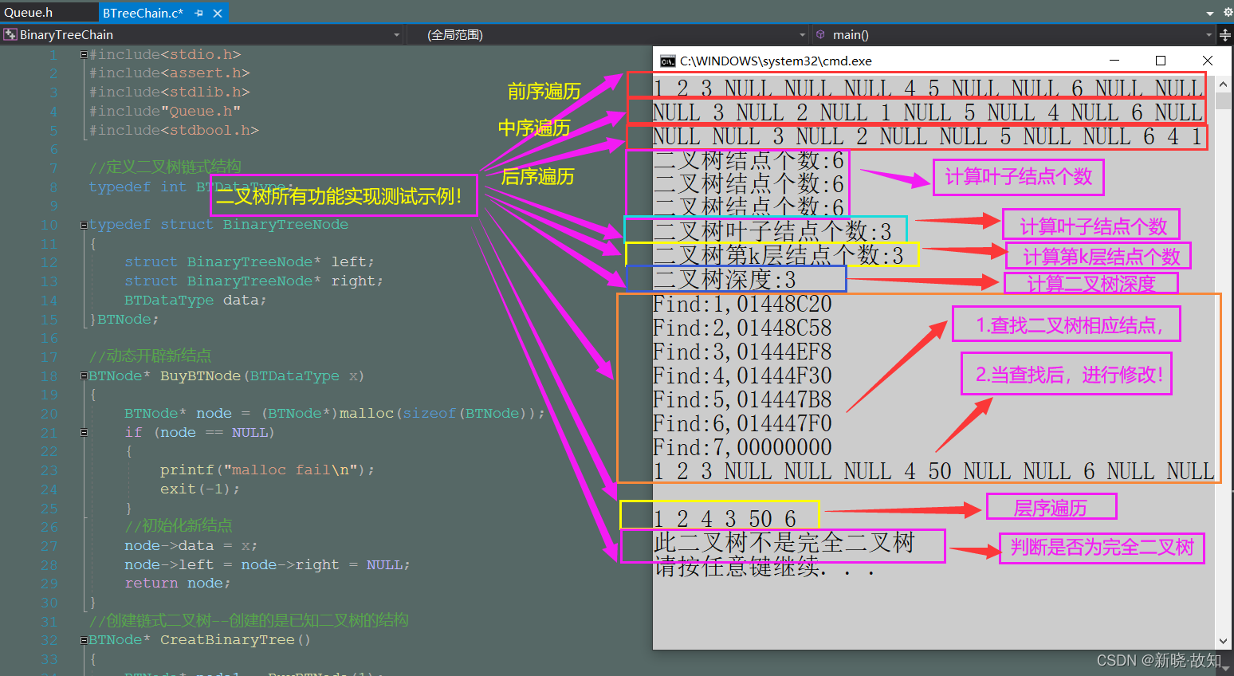The width and height of the screenshot is (1234, 676).
Task: Open the active documents list dropdown arrow
Action: (x=1210, y=14)
